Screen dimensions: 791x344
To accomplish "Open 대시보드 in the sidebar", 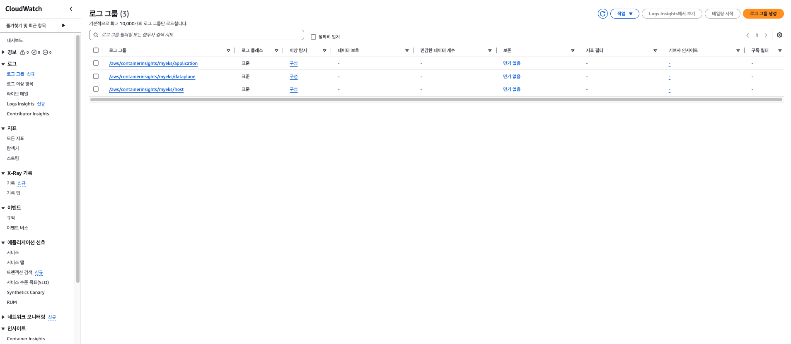I will tap(15, 41).
